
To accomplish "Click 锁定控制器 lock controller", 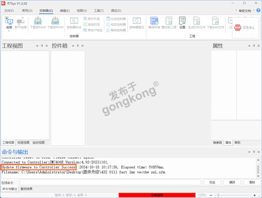I will point(116,24).
